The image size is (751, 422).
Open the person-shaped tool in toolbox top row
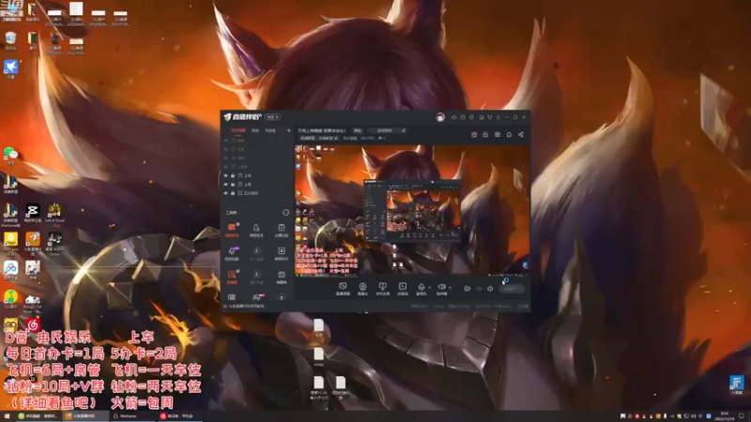256,229
